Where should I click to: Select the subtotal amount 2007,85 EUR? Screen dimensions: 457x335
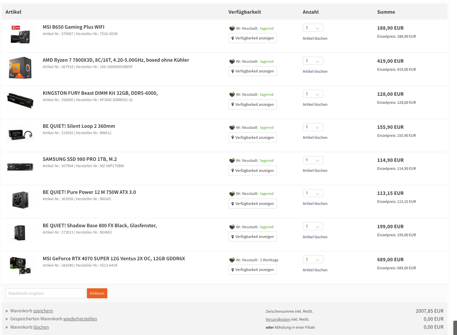pos(430,311)
